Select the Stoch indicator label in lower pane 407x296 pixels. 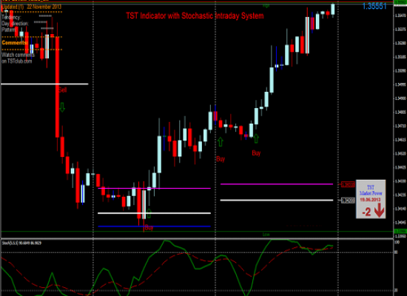click(x=21, y=243)
